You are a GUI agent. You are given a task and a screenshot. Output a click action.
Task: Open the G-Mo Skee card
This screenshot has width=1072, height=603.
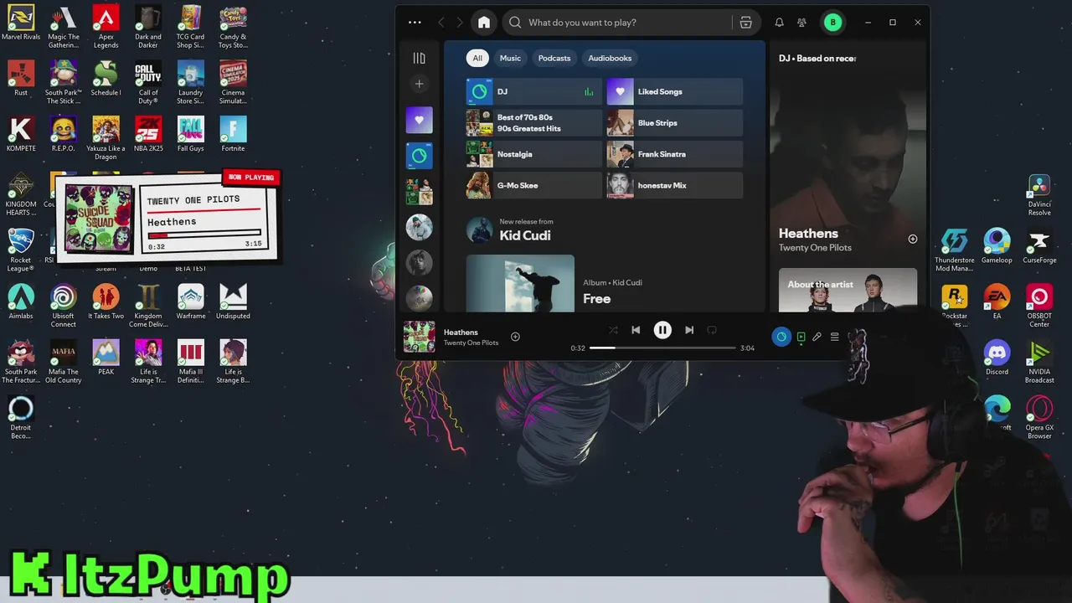point(533,185)
